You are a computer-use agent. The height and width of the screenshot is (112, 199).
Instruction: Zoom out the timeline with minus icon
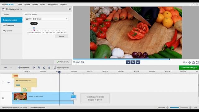pos(168,108)
